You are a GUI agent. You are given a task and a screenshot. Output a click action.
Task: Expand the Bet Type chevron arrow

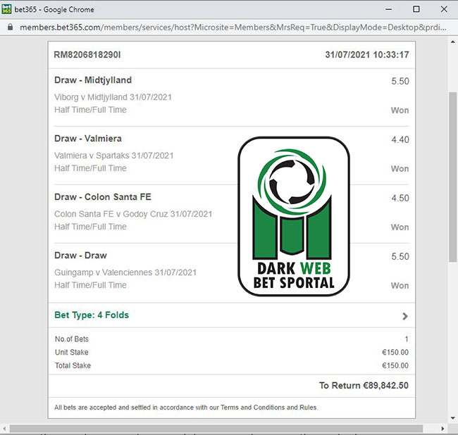point(404,316)
